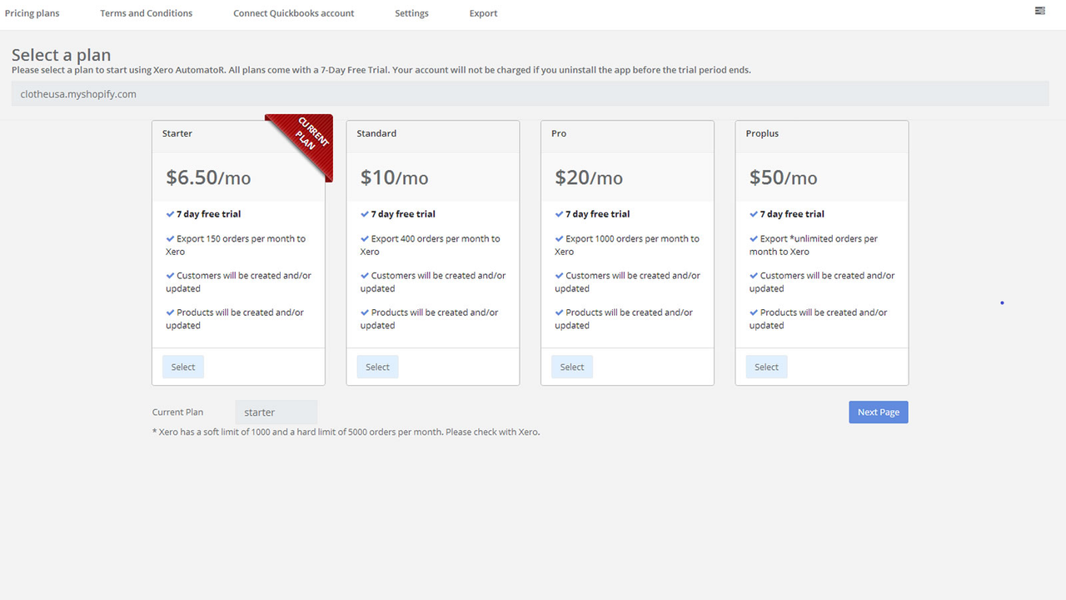Click 'Export 1000 orders per month' text
The width and height of the screenshot is (1066, 600).
[627, 245]
